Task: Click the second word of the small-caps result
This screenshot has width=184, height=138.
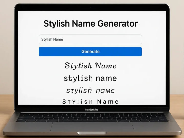Action: 105,91
